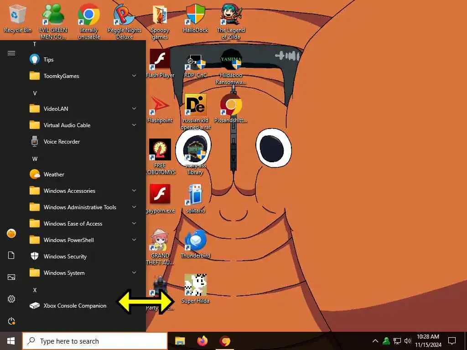Jump to letter T section header
This screenshot has height=350, width=467.
[35, 44]
